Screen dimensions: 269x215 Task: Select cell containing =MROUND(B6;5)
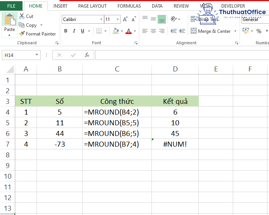pos(117,133)
